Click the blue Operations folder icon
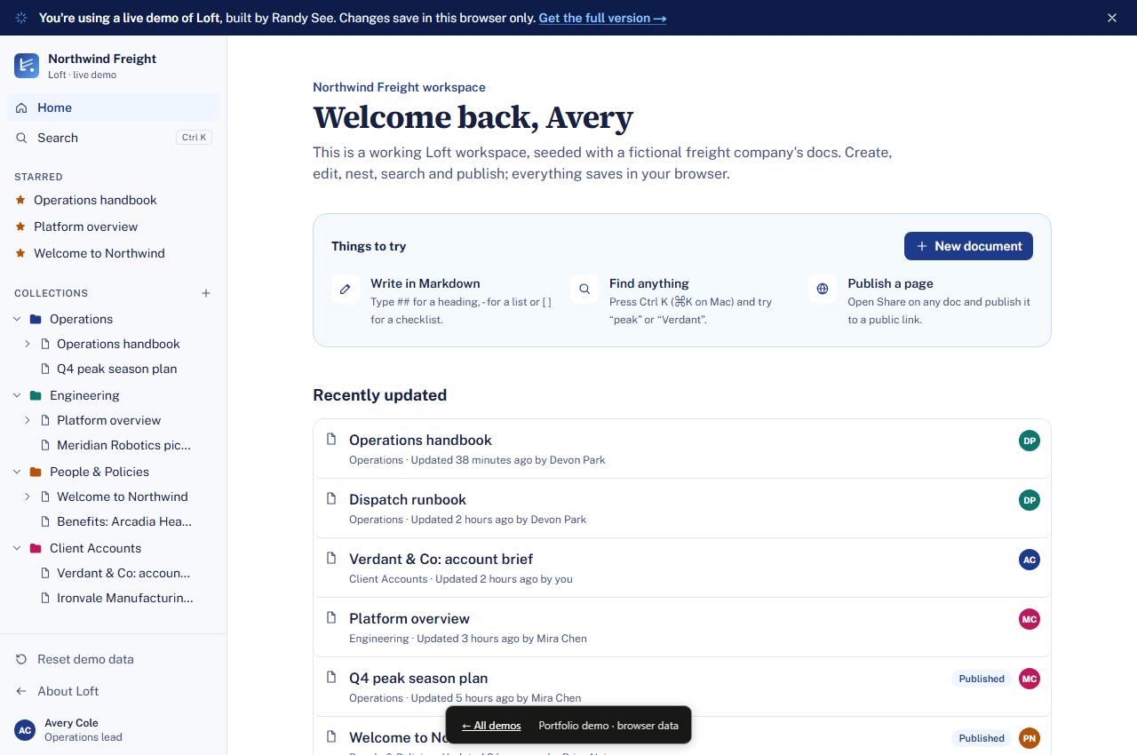This screenshot has height=755, width=1137. [36, 319]
